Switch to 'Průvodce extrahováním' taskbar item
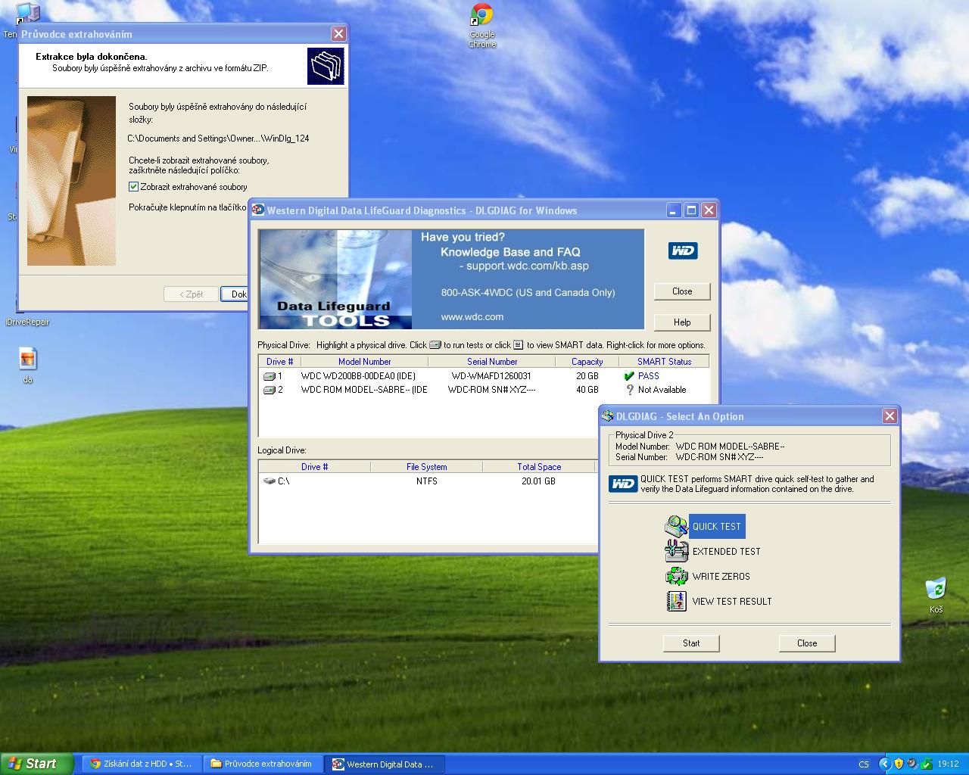The image size is (969, 775). coord(263,764)
